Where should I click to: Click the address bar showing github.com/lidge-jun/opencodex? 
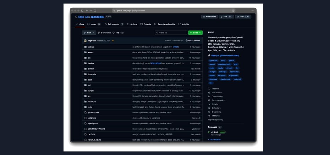174,11
